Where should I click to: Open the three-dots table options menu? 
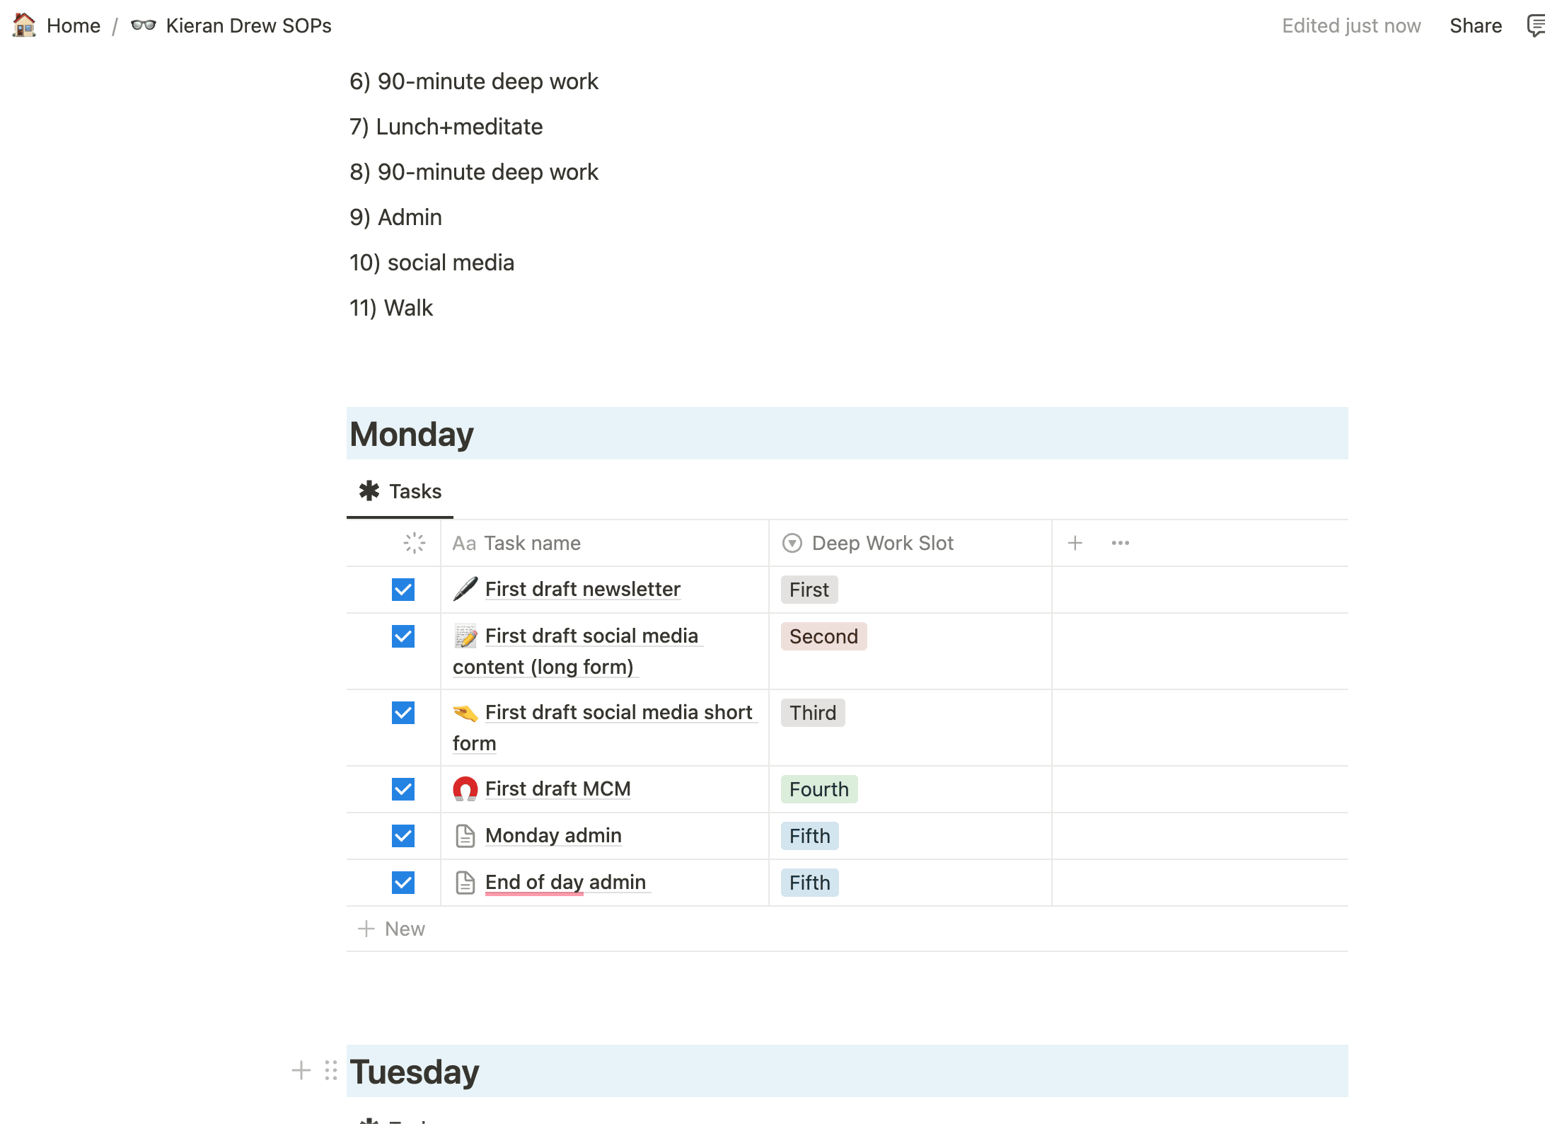1120,543
